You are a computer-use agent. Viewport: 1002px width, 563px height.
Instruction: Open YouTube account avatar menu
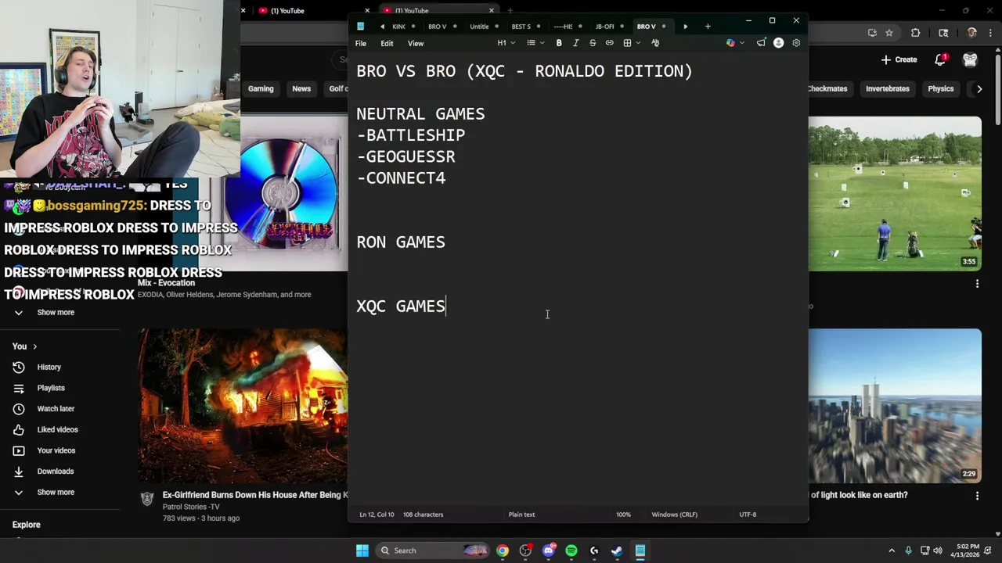tap(970, 59)
